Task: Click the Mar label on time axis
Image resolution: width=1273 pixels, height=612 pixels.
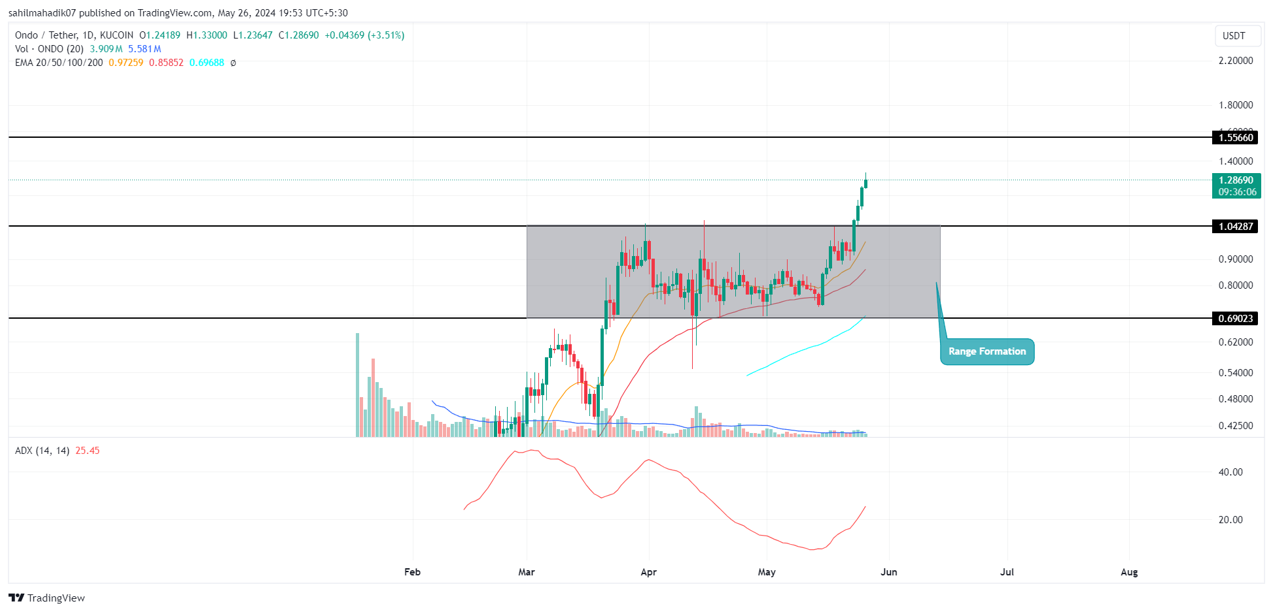Action: 527,572
